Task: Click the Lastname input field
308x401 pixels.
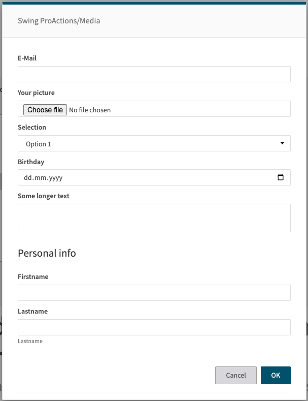Action: tap(154, 327)
